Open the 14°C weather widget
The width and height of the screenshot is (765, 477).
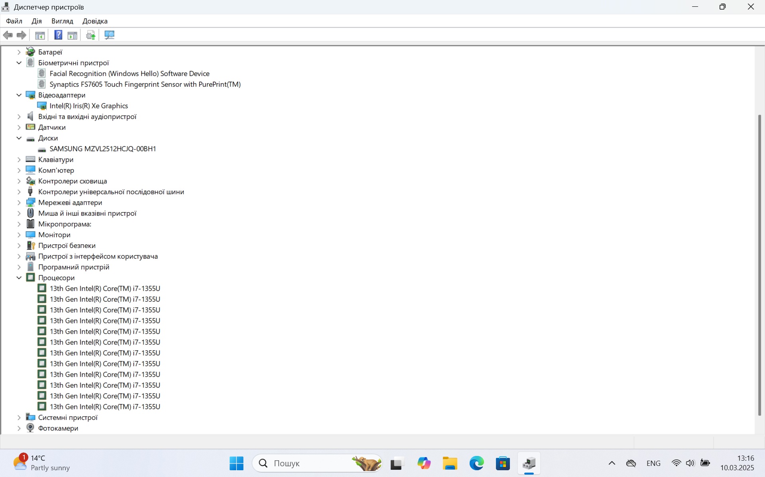click(x=41, y=463)
